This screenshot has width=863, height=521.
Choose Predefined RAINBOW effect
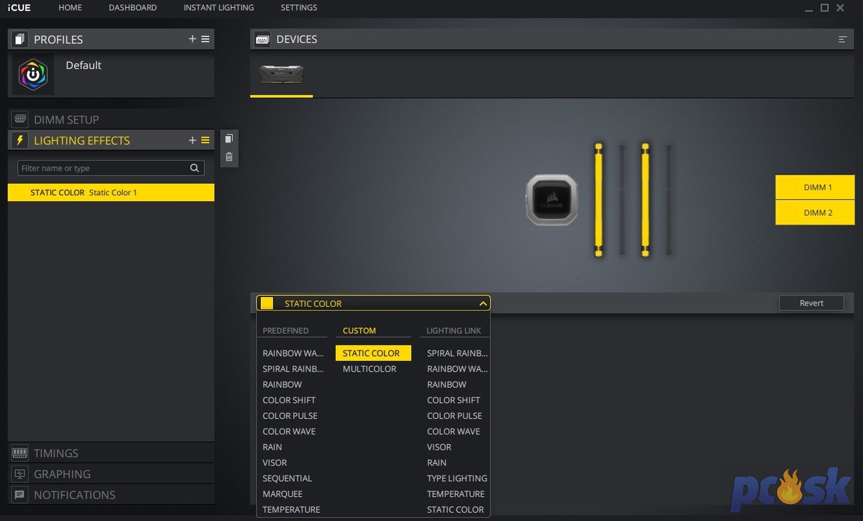pos(282,384)
